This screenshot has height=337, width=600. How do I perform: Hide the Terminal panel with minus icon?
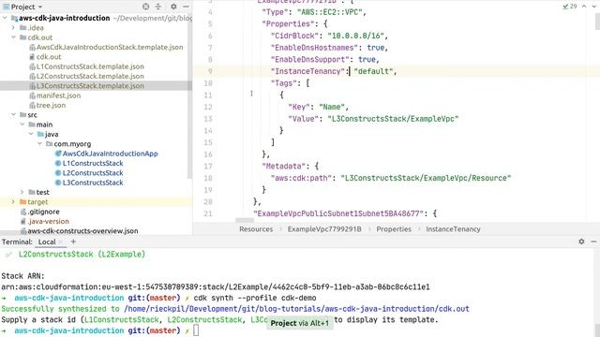[x=593, y=242]
